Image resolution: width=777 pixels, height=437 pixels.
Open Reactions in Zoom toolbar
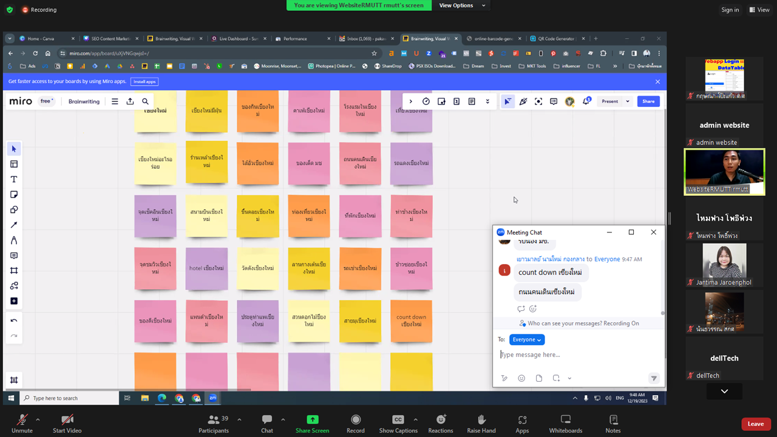441,424
